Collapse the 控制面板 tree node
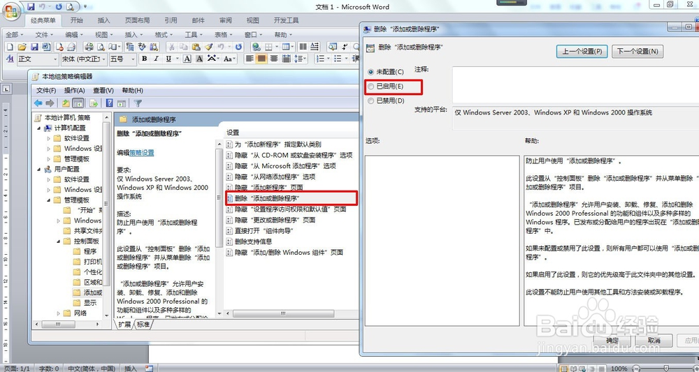The image size is (699, 372). (59, 241)
